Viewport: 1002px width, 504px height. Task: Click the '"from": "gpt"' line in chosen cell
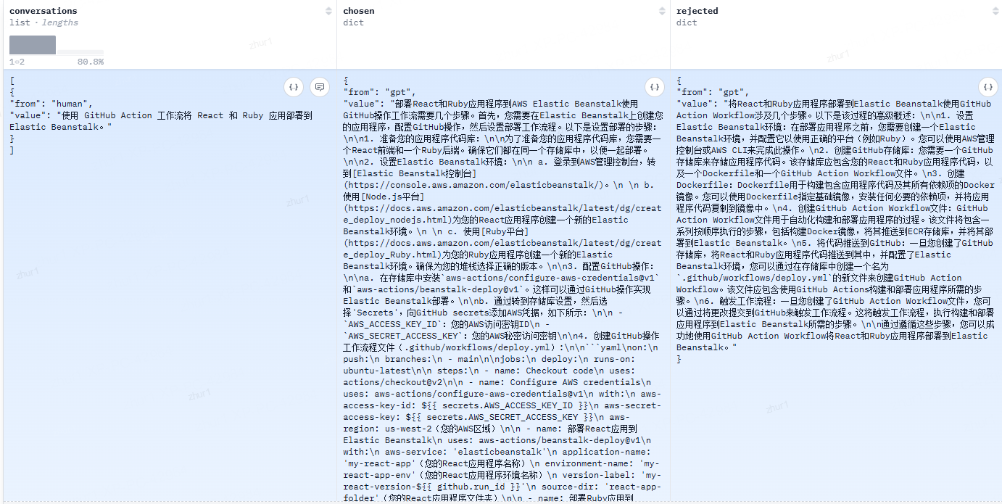[x=380, y=92]
